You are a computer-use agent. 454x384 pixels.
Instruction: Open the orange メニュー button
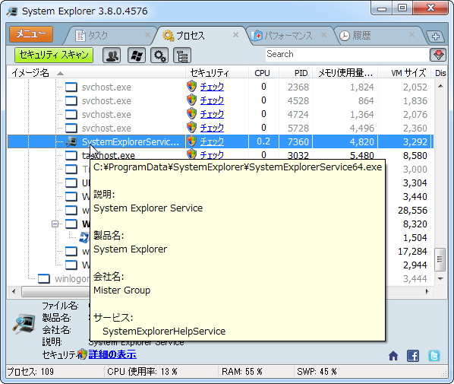coord(31,34)
